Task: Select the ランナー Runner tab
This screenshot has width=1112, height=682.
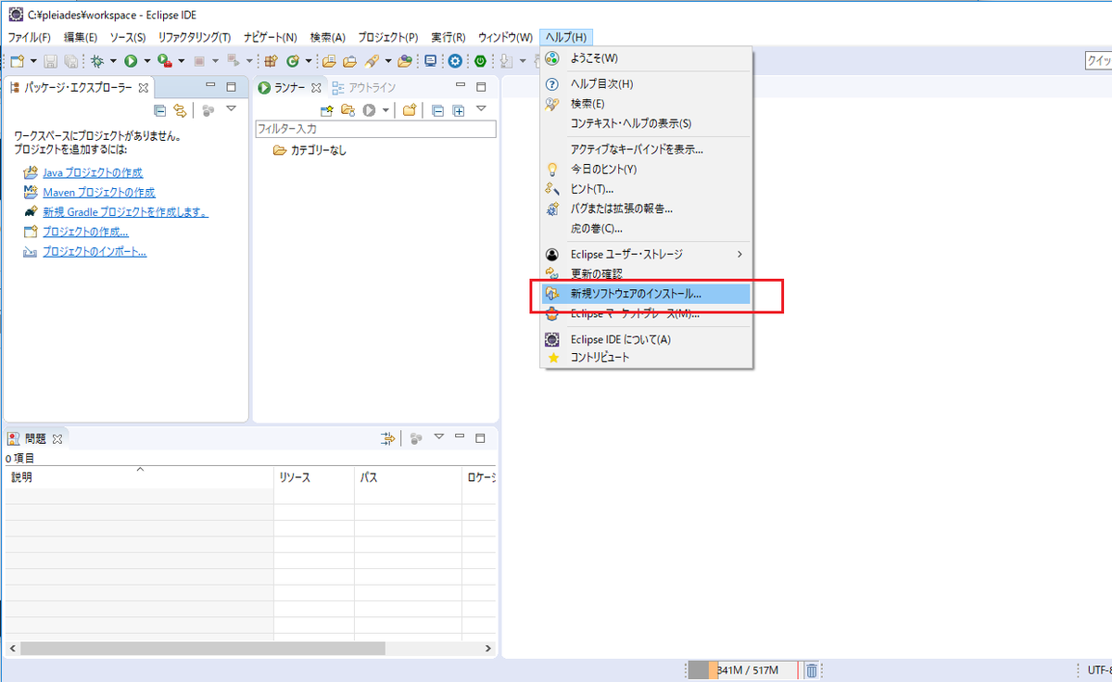Action: click(288, 88)
